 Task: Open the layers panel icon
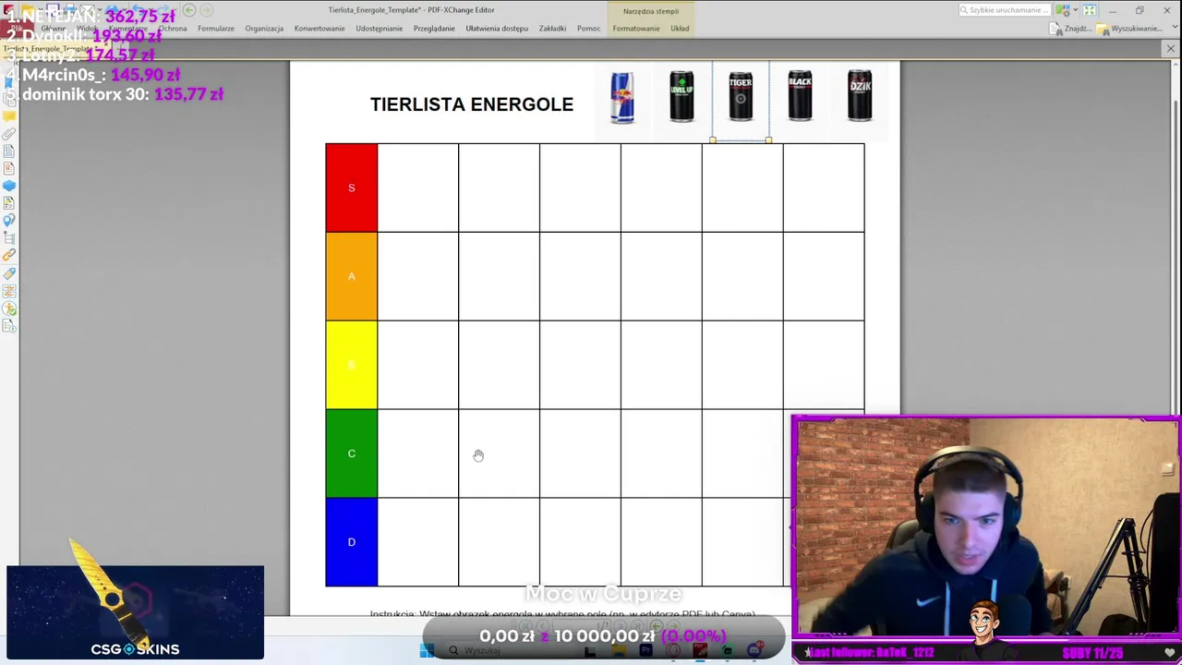[9, 186]
